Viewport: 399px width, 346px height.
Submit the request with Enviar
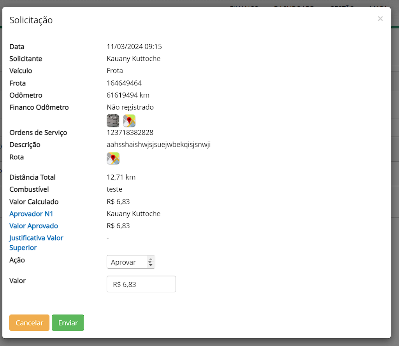tap(68, 323)
